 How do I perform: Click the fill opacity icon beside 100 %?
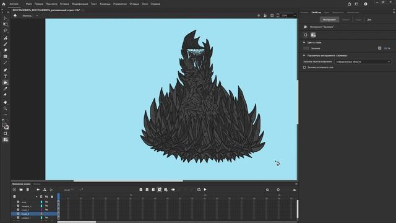(379, 48)
